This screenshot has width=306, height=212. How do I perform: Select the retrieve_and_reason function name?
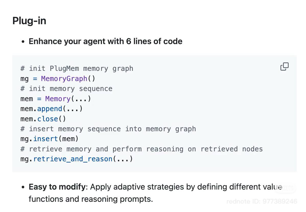tap(72, 159)
